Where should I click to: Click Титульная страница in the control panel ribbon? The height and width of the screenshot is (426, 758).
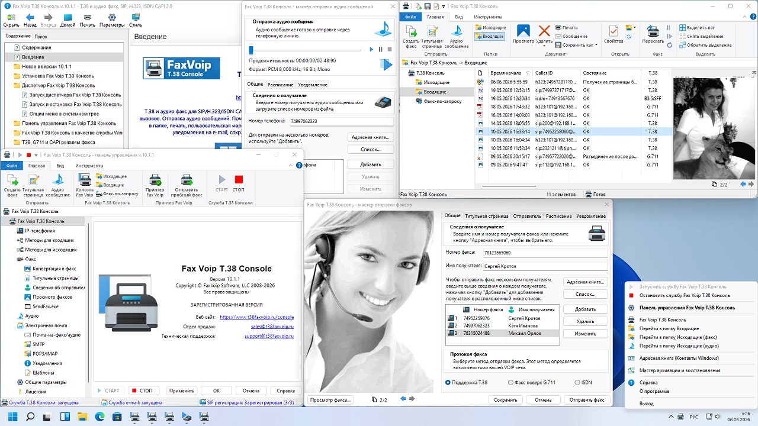34,185
